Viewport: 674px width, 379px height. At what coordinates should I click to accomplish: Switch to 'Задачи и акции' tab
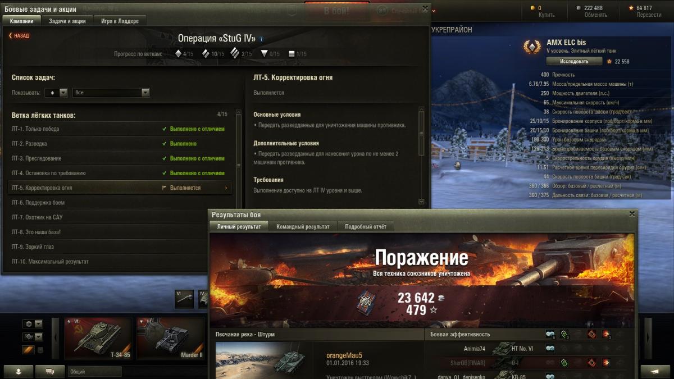(67, 21)
